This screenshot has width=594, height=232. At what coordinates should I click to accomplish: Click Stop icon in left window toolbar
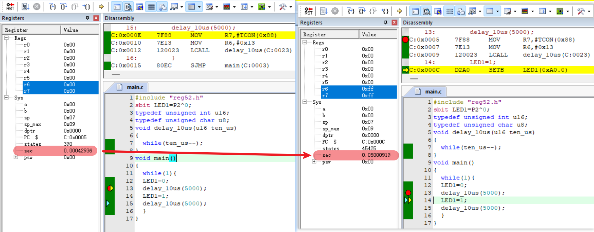click(x=37, y=7)
